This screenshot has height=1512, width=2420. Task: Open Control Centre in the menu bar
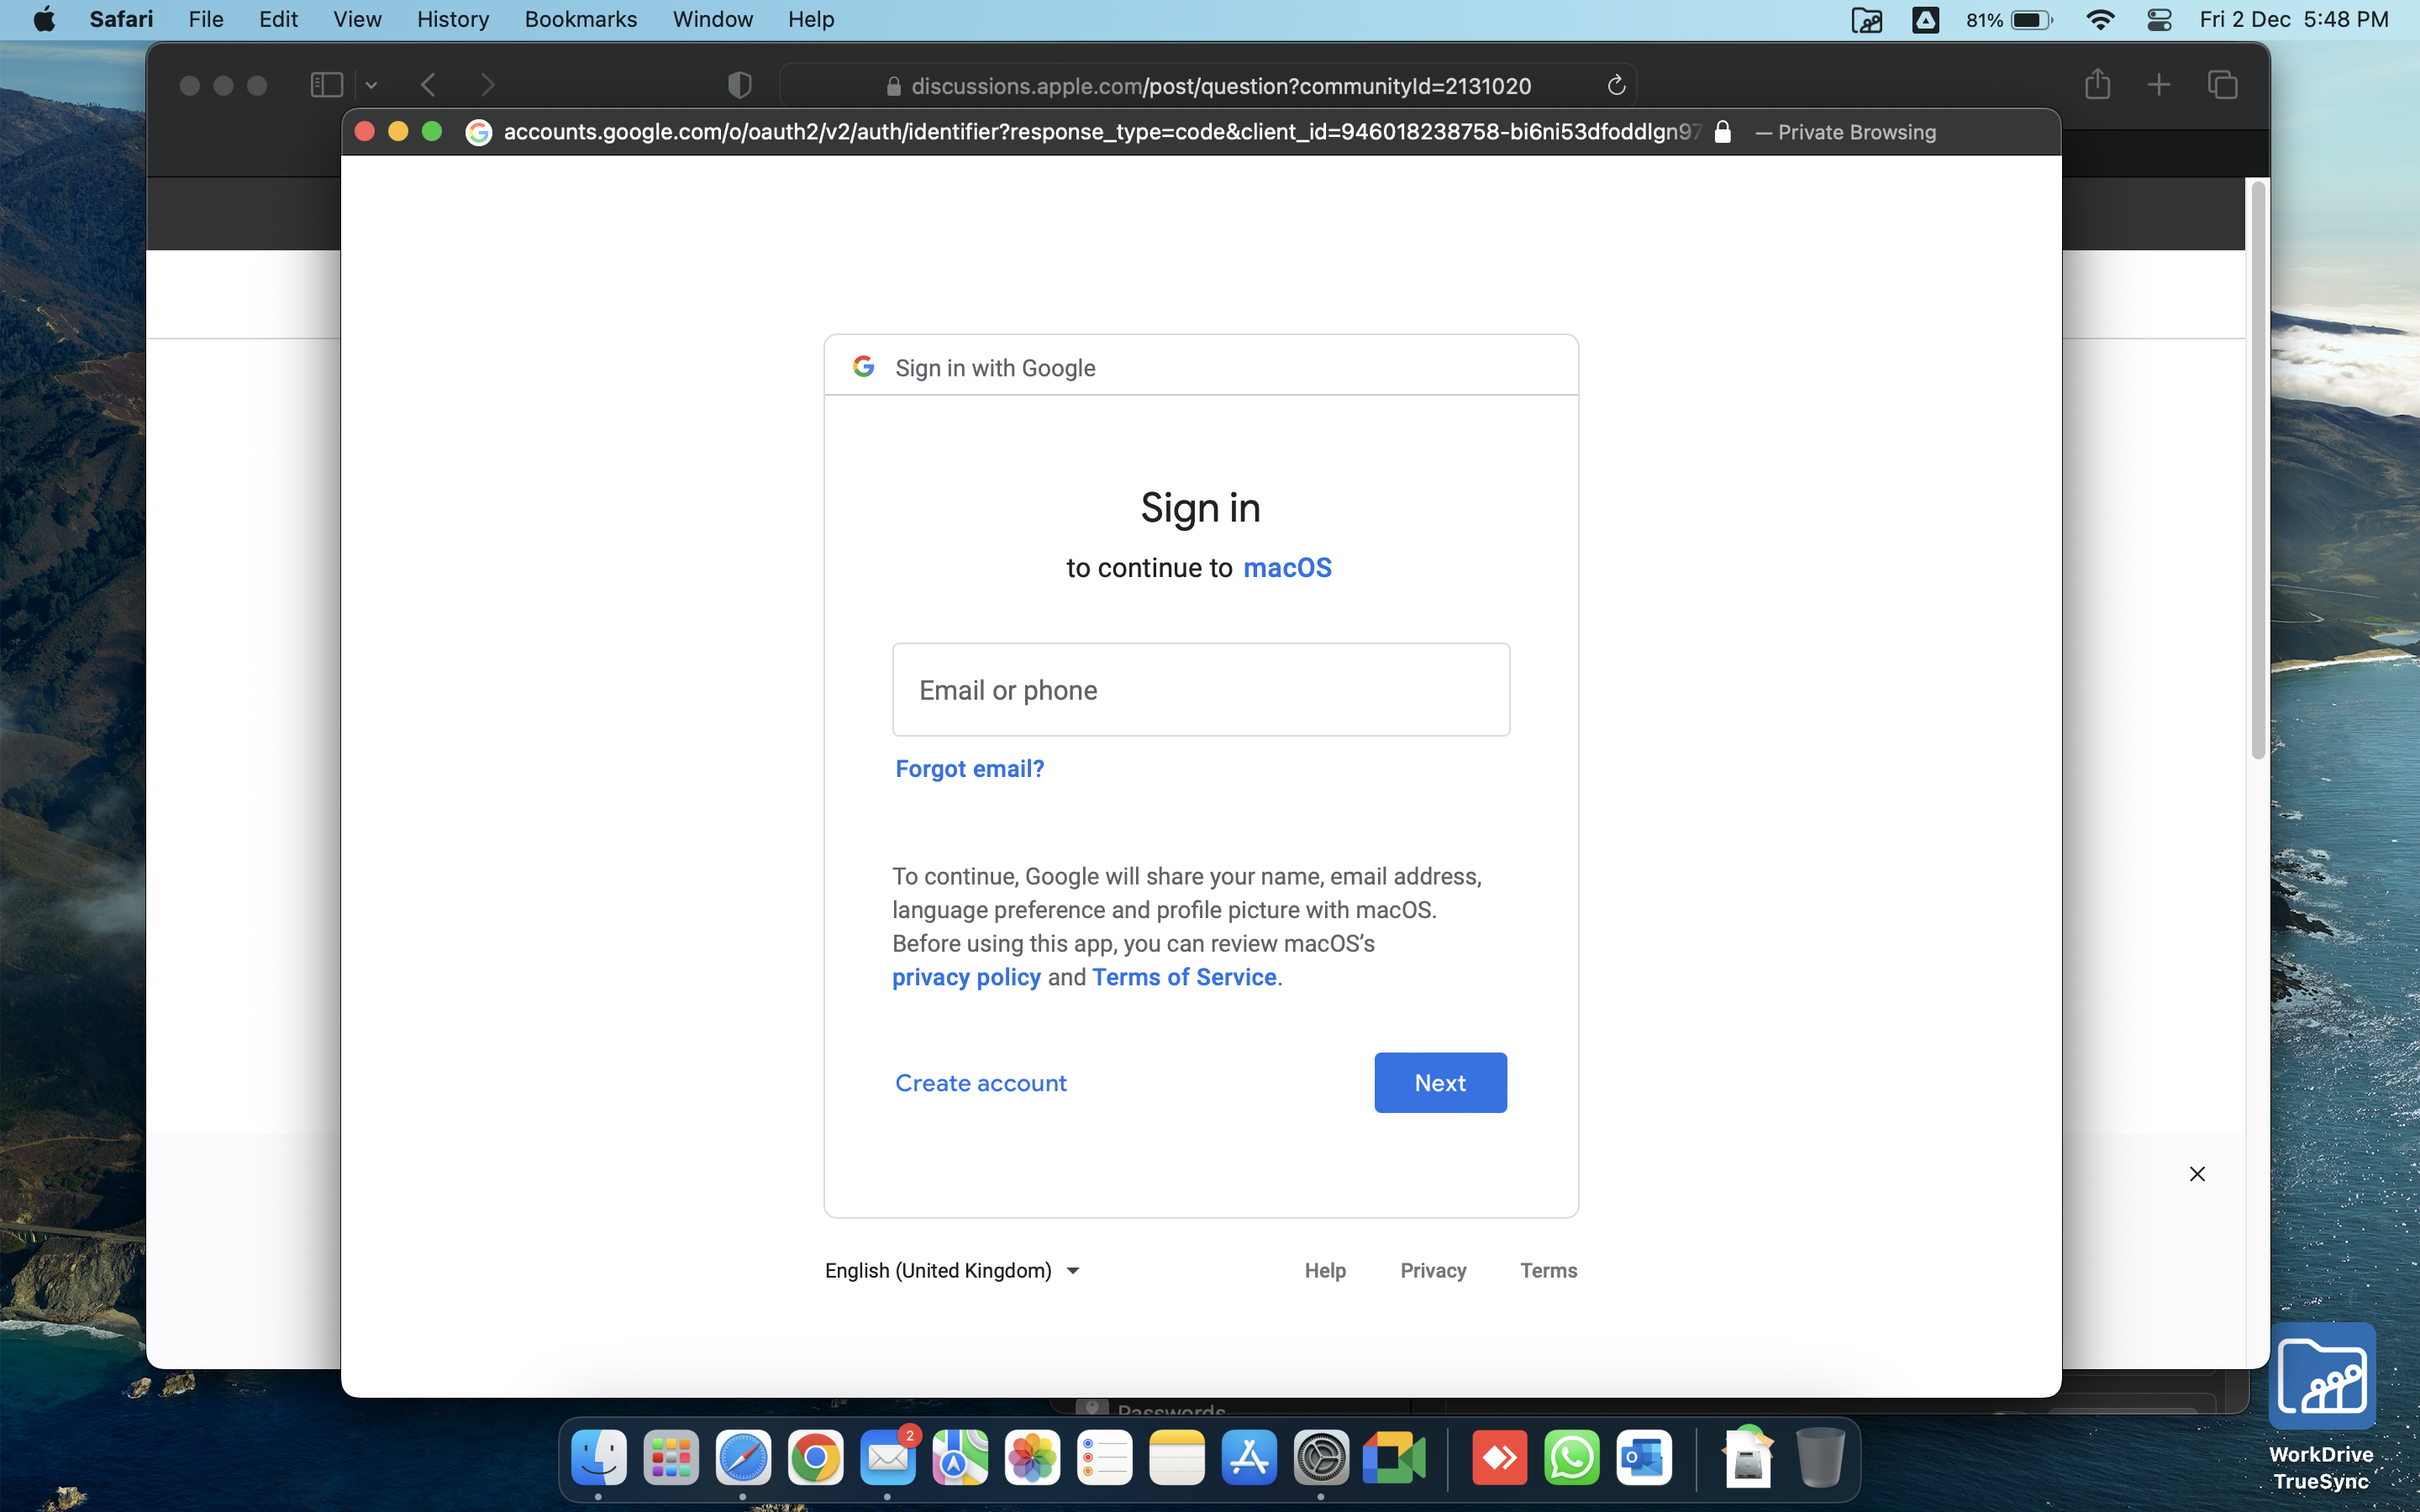(x=2159, y=20)
